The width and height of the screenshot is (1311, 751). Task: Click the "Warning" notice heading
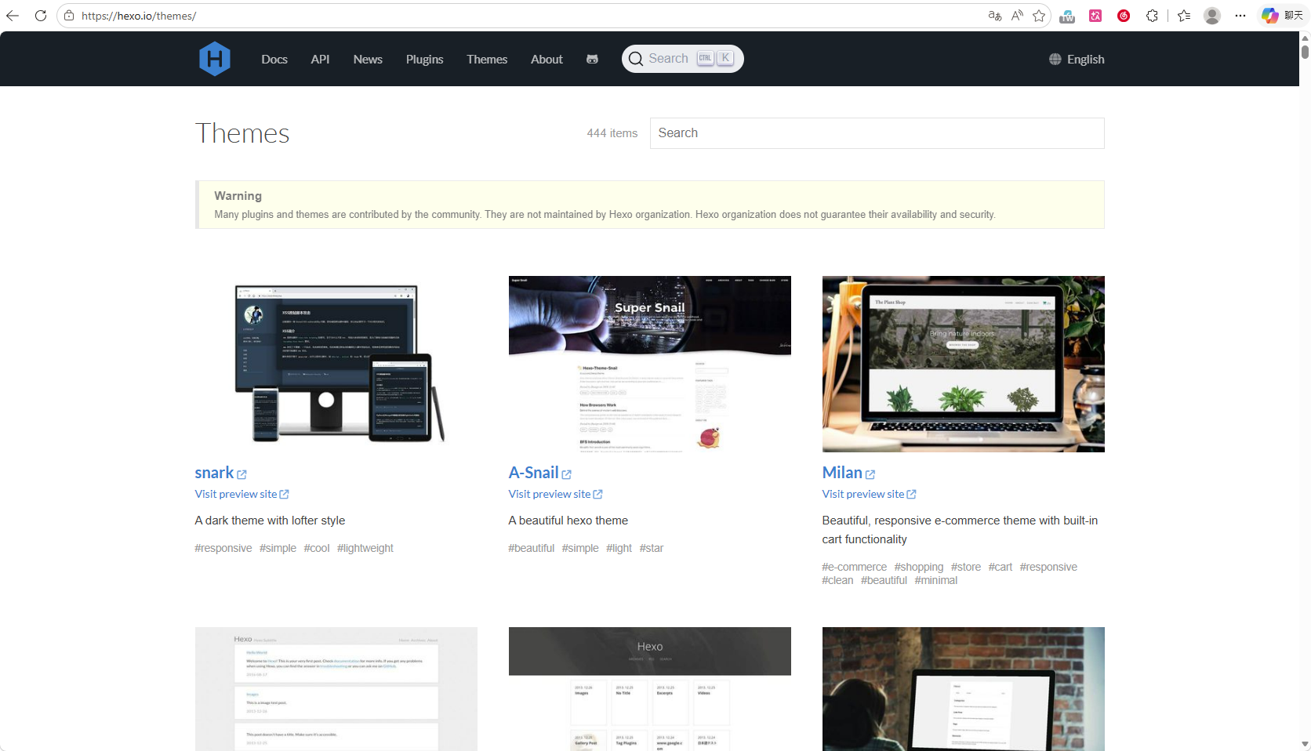click(x=238, y=196)
